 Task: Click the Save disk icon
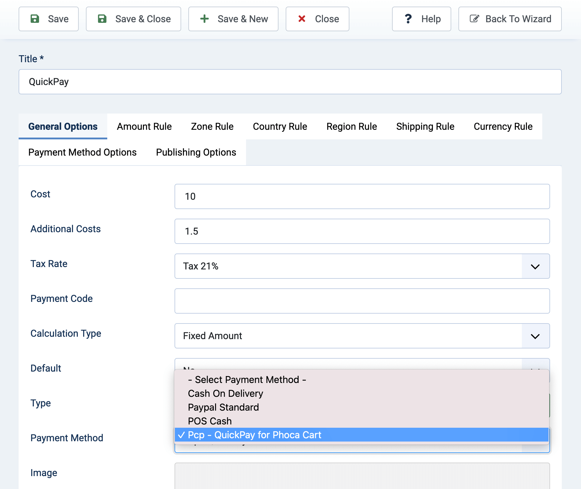(35, 19)
